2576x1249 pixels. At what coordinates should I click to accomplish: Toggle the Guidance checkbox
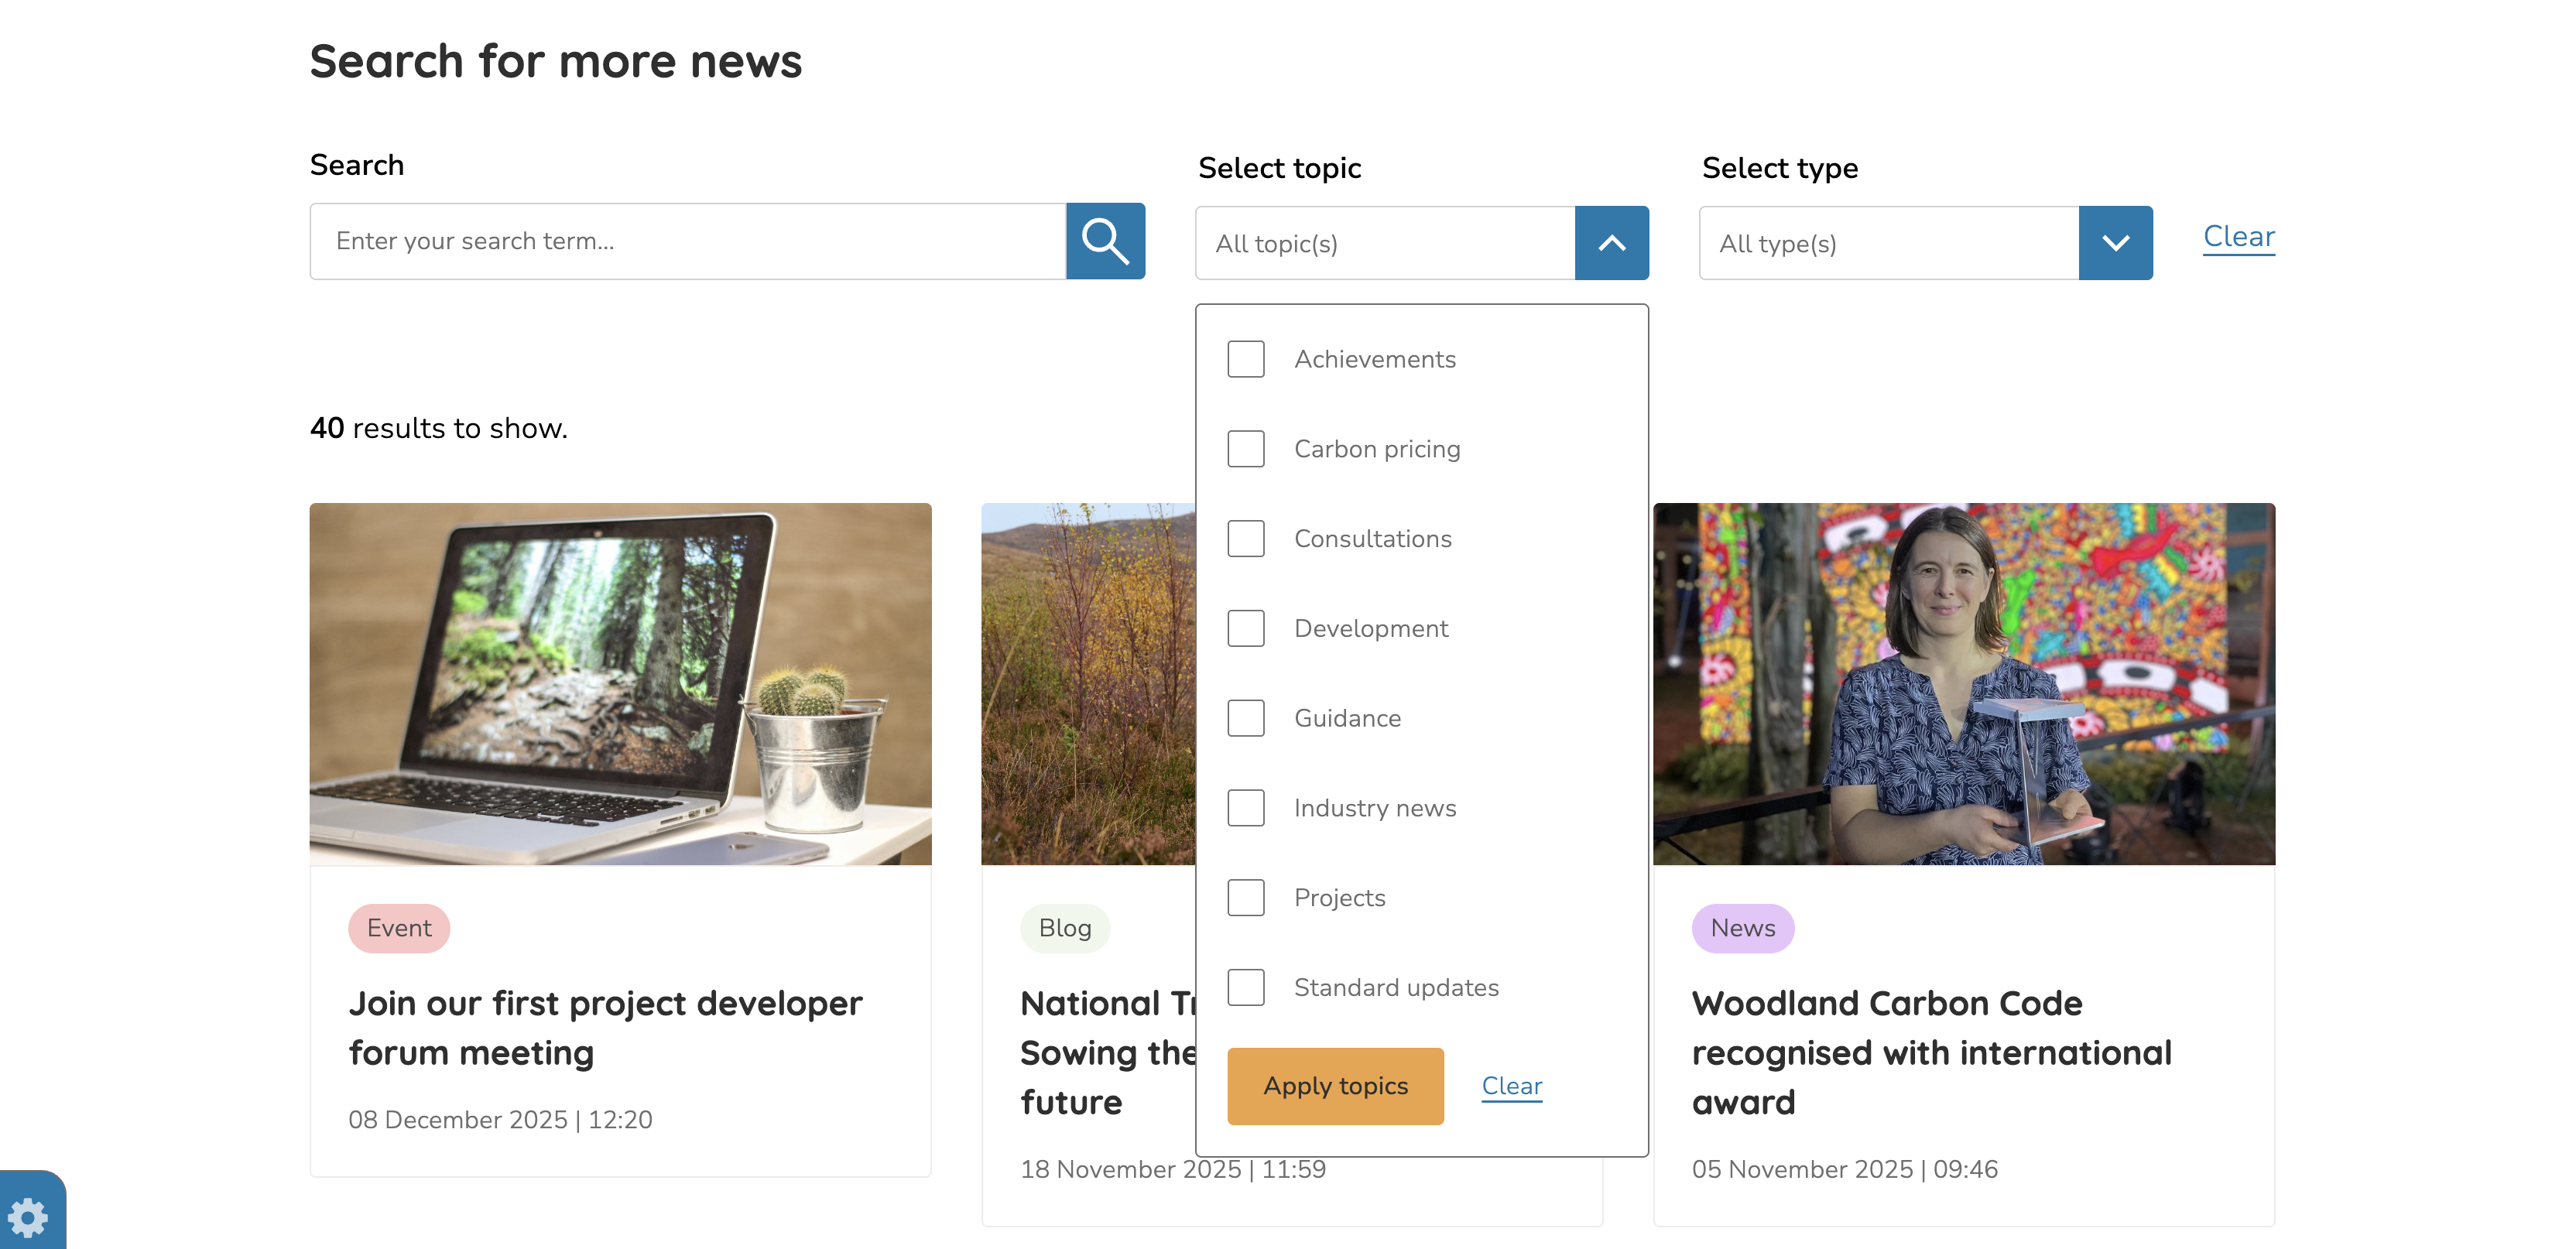point(1246,718)
